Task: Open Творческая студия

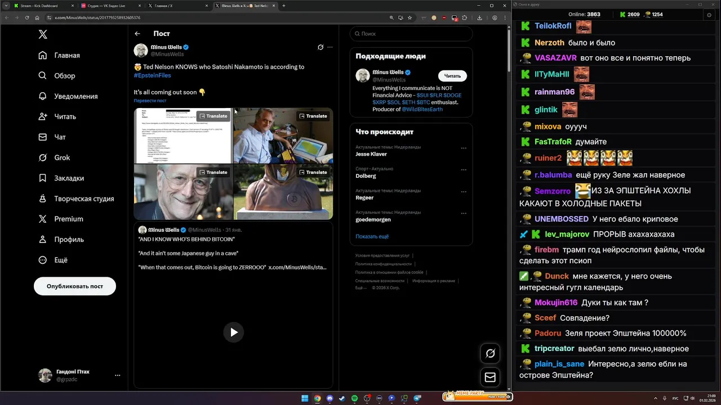Action: click(76, 199)
